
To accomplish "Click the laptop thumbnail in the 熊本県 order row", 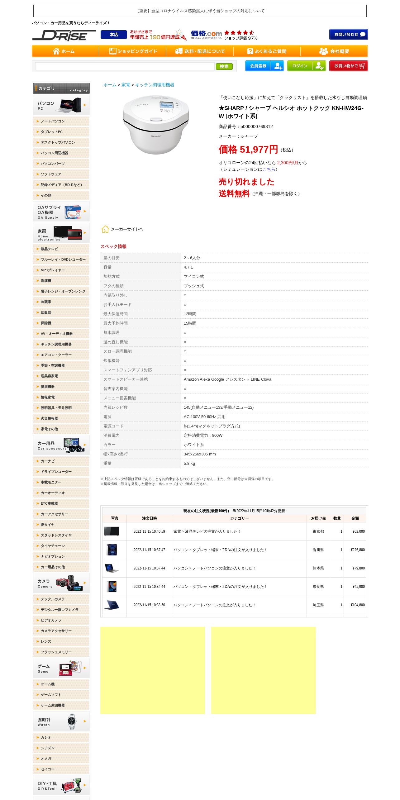I will [x=112, y=568].
